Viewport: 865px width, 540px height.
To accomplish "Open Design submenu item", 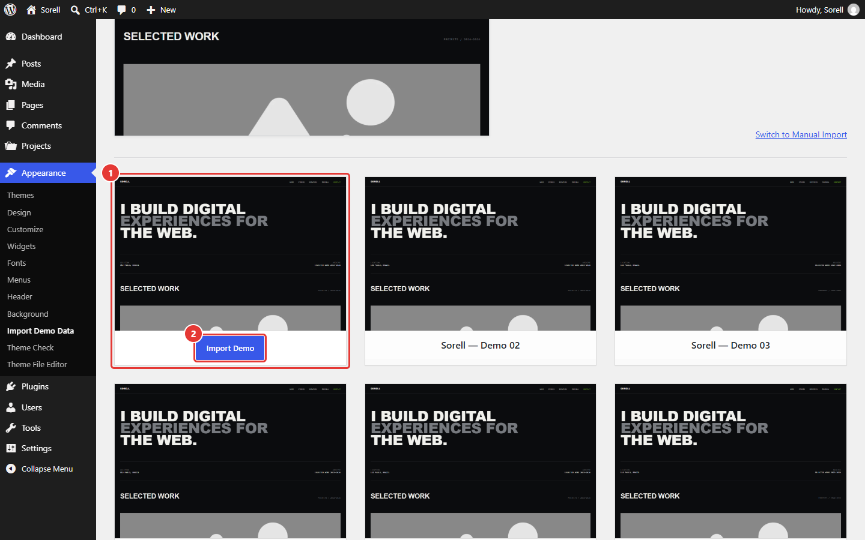I will point(19,212).
